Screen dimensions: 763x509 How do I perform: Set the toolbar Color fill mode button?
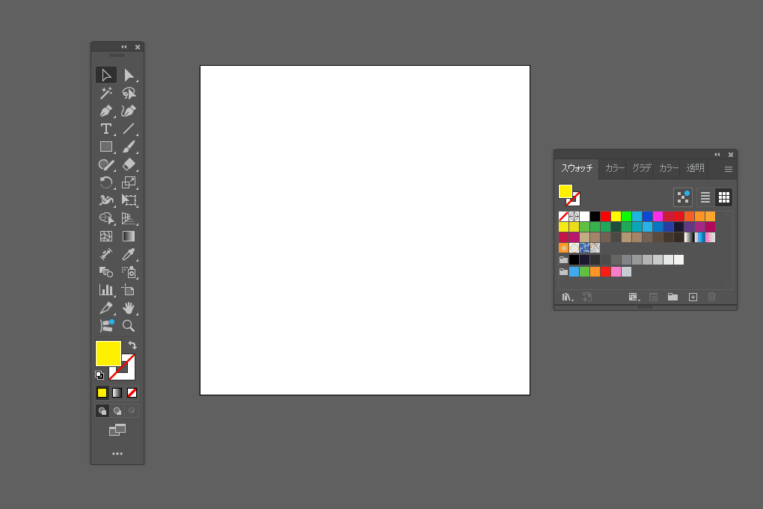[102, 393]
